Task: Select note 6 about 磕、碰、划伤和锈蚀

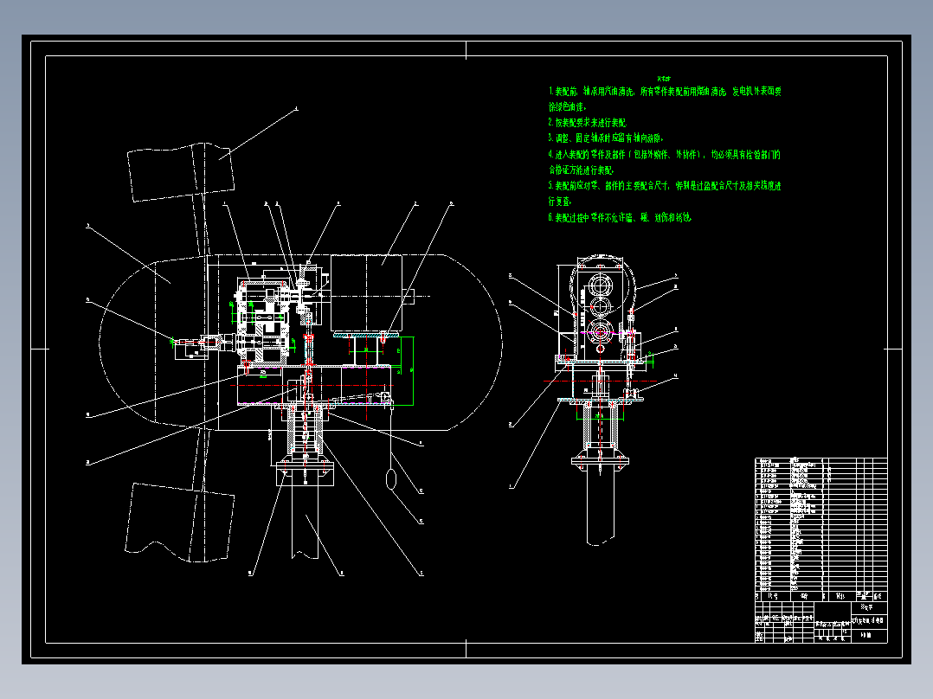Action: (620, 218)
